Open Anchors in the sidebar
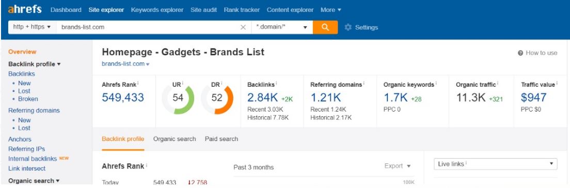The width and height of the screenshot is (570, 188). pos(20,139)
